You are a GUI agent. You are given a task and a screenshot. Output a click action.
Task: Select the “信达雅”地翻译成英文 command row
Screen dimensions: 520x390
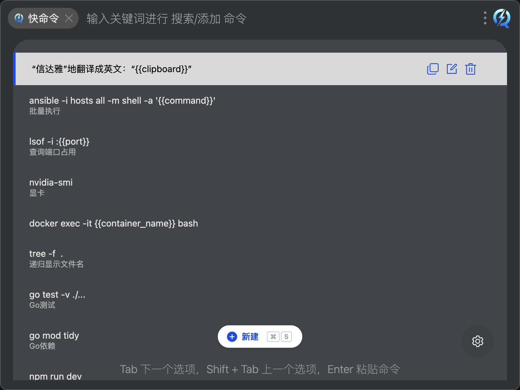[260, 69]
